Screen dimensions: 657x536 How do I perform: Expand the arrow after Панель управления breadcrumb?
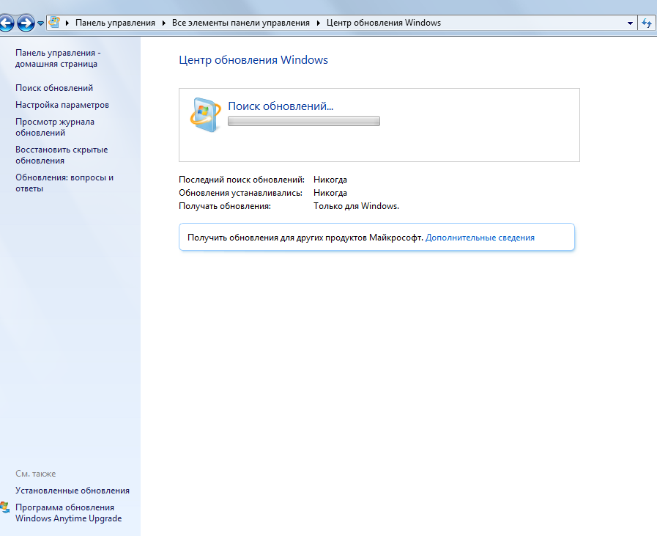[x=164, y=23]
